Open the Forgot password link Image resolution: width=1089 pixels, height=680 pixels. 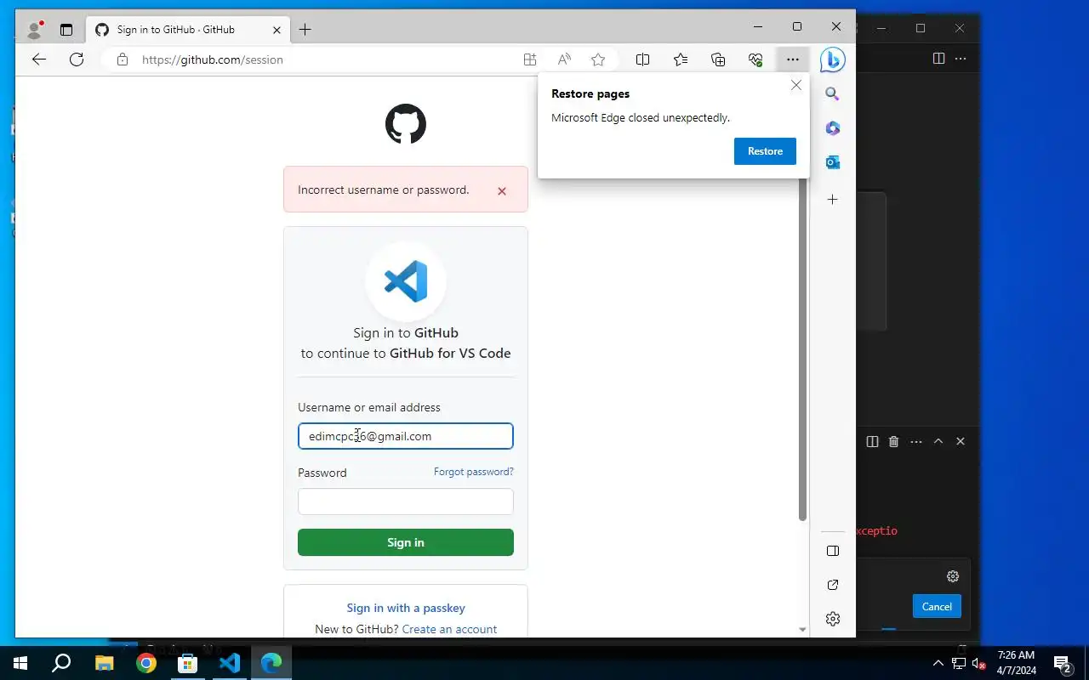click(x=474, y=472)
